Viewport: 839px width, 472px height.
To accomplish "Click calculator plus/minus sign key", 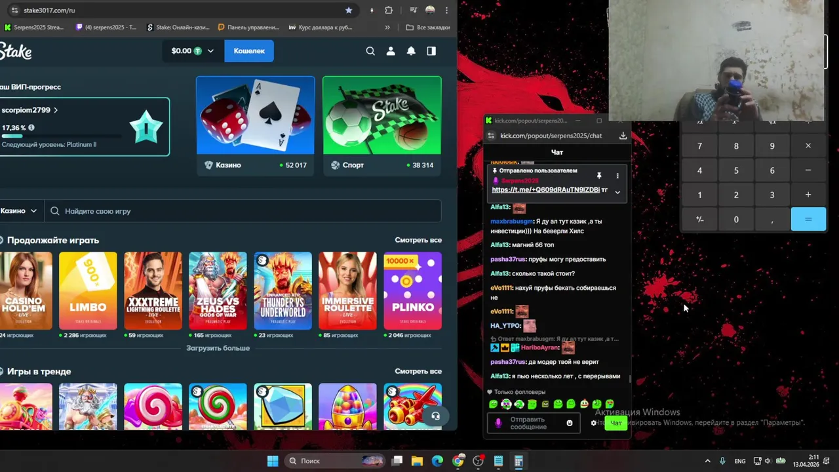I will (699, 220).
